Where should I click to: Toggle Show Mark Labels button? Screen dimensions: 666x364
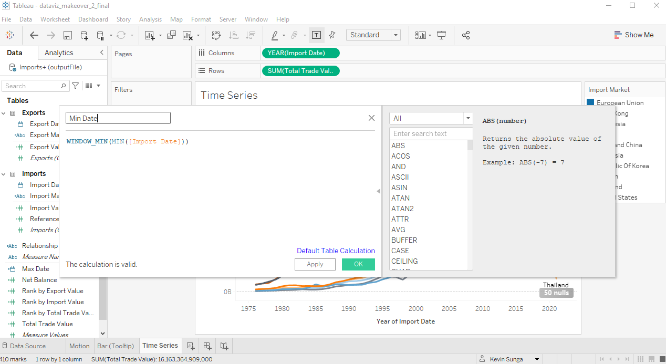click(316, 35)
